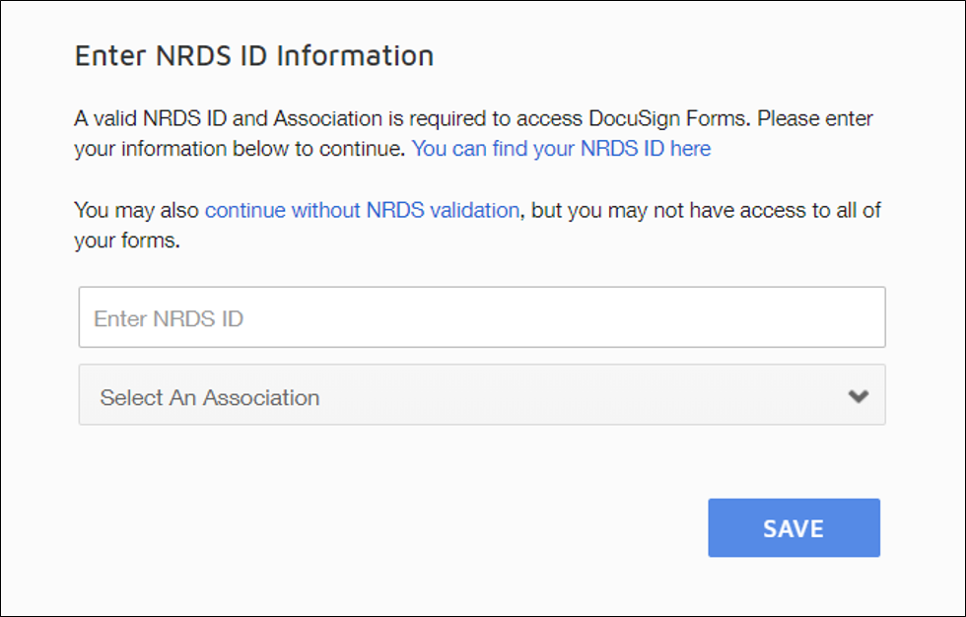Click 'continue without NRDS validation' link

(x=363, y=210)
